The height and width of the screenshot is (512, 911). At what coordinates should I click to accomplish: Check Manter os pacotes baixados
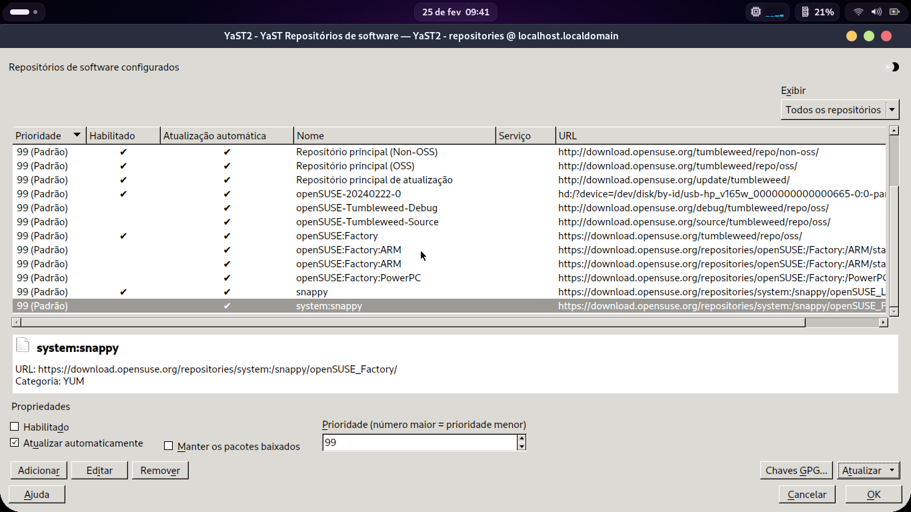coord(169,446)
